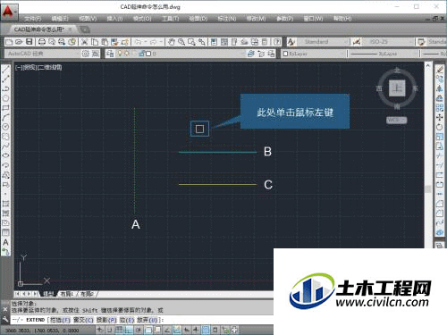Open the DesignCenter icon
The height and width of the screenshot is (335, 447).
point(224,42)
